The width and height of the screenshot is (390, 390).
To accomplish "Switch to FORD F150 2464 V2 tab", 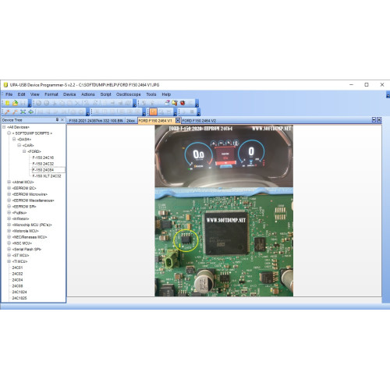I will pos(199,121).
